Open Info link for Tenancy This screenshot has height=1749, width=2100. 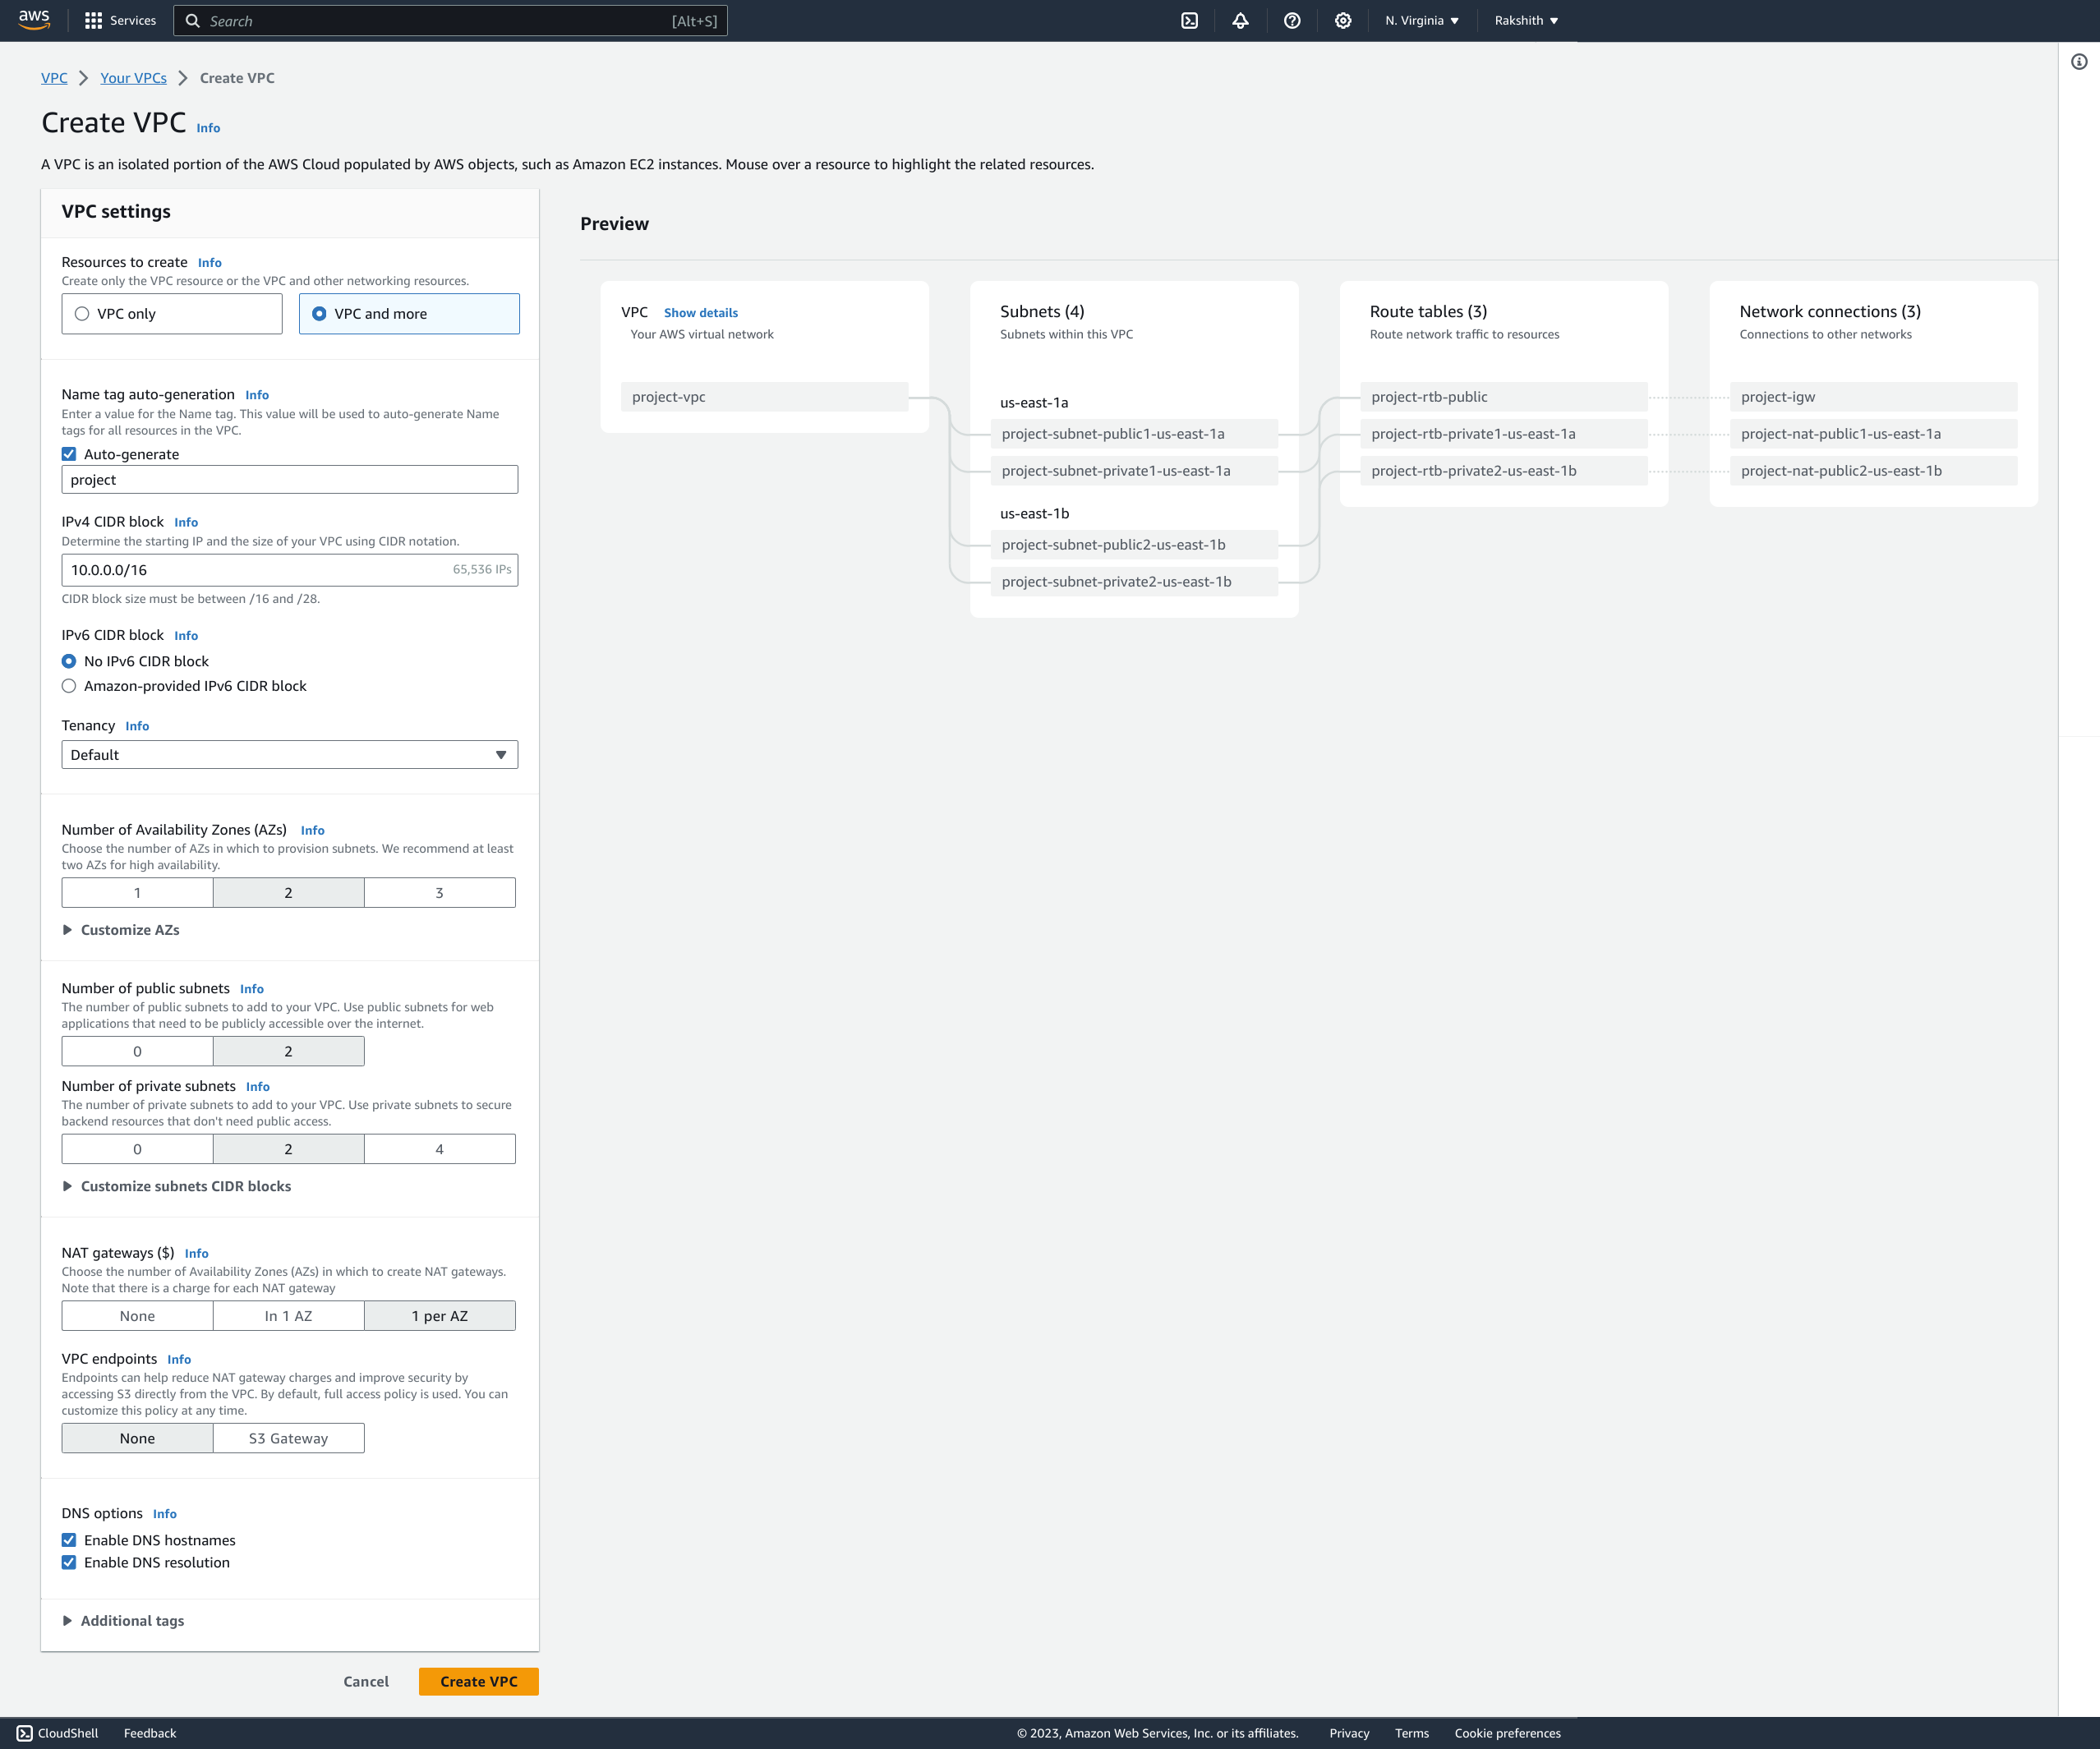coord(137,726)
